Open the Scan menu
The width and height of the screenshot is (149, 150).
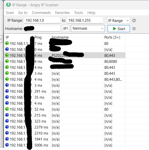click(10, 13)
